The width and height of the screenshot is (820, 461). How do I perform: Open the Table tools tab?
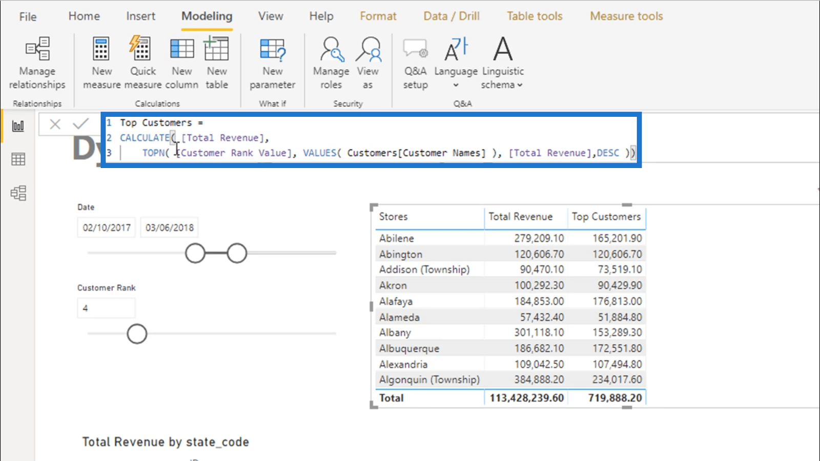535,16
